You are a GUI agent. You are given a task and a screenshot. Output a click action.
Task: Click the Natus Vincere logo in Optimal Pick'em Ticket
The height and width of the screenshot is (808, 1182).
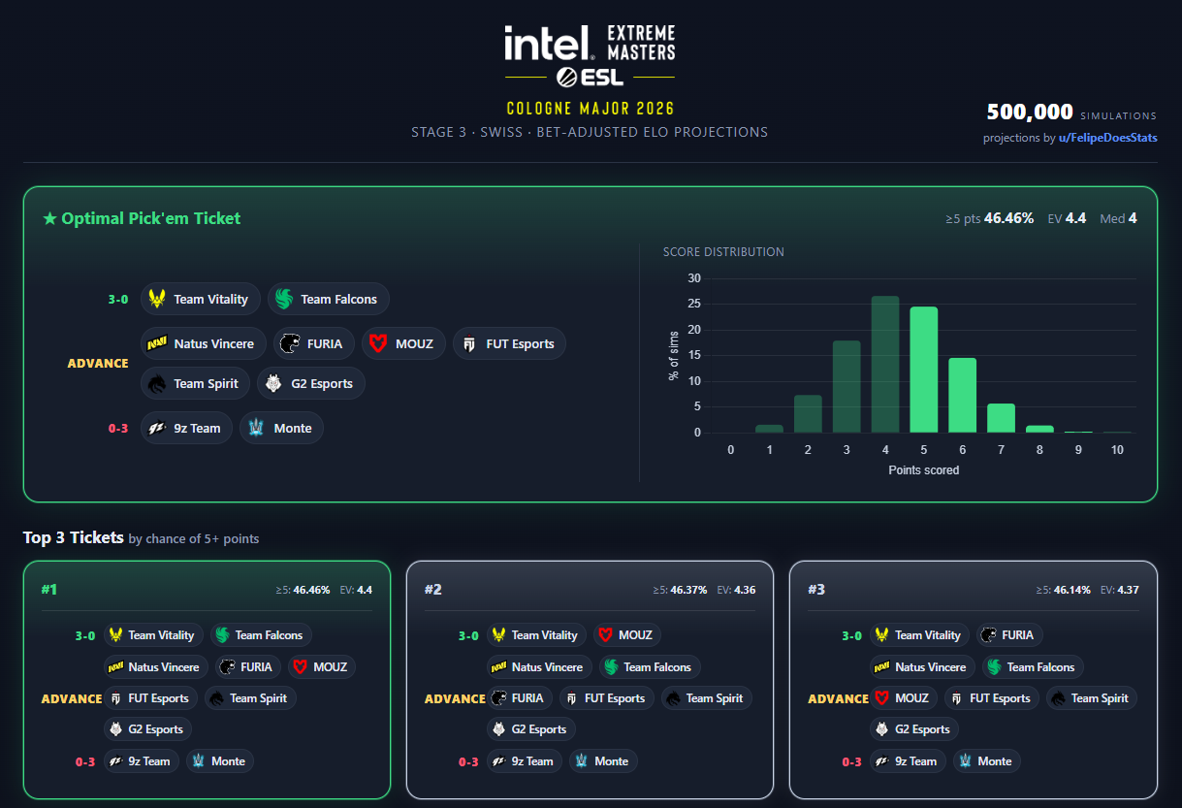click(x=158, y=343)
